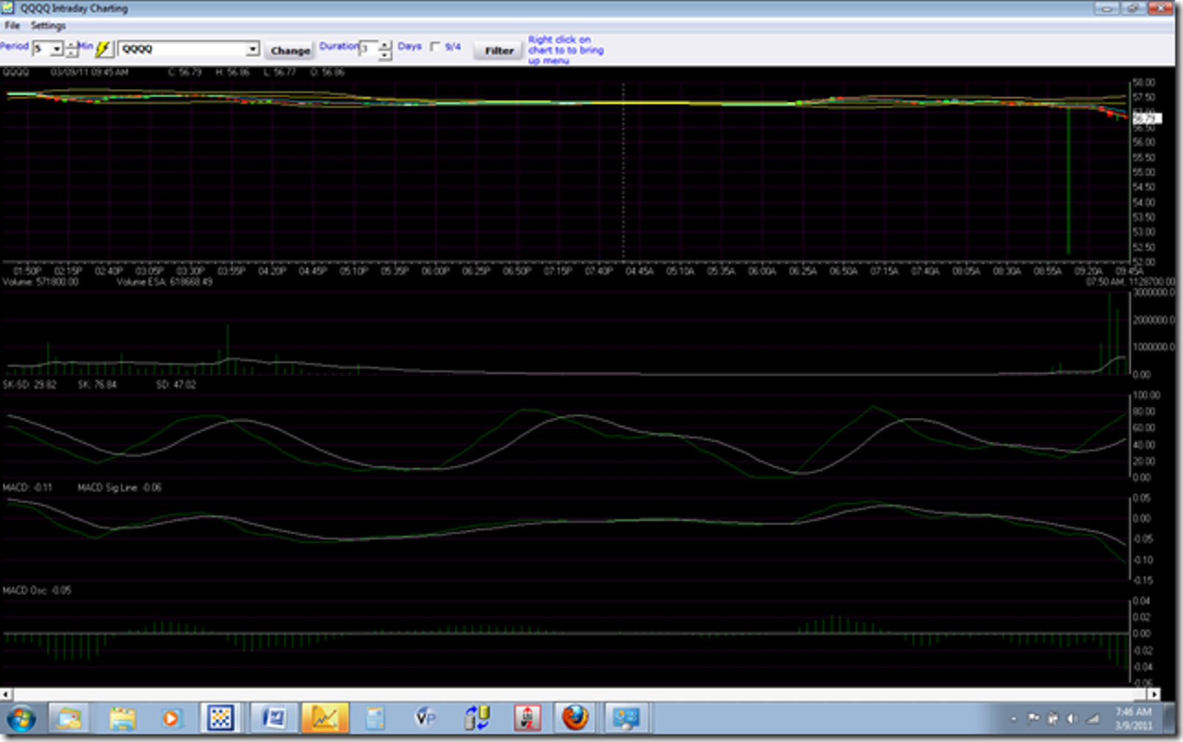1183x742 pixels.
Task: Click the 'C: 56.79' close price readout
Action: pos(185,72)
